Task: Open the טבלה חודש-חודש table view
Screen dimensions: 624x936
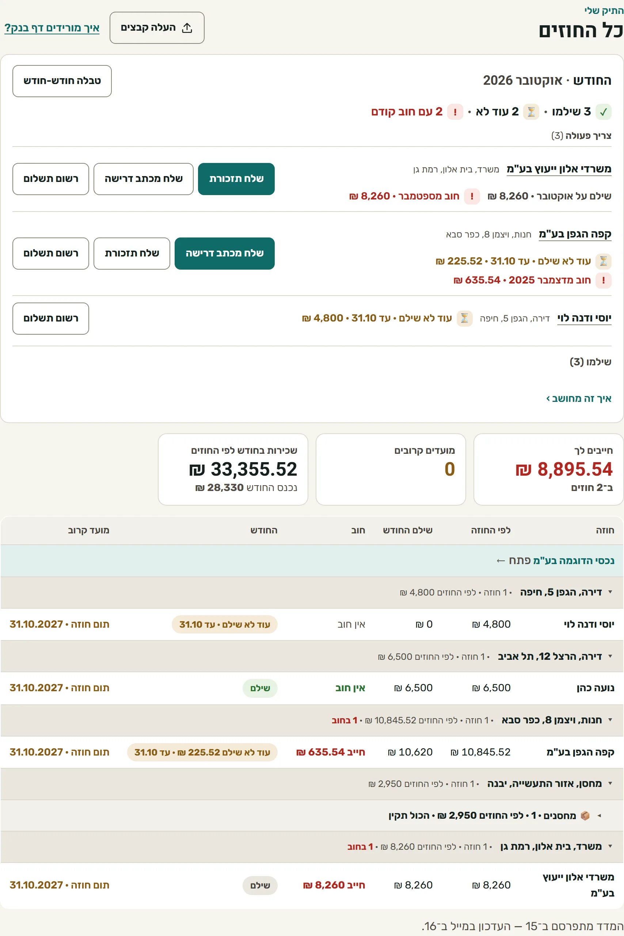Action: (62, 81)
